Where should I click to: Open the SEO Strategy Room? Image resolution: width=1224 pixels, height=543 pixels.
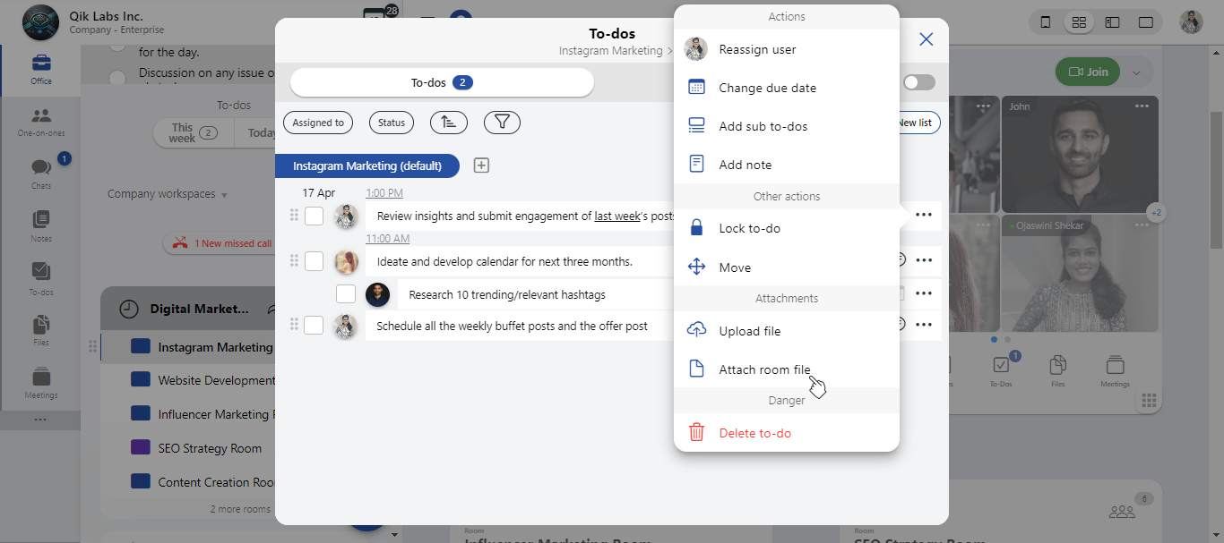[x=210, y=448]
